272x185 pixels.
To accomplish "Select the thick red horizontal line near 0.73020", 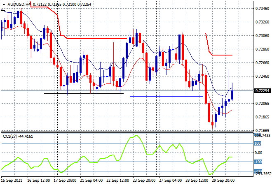I will [97, 39].
